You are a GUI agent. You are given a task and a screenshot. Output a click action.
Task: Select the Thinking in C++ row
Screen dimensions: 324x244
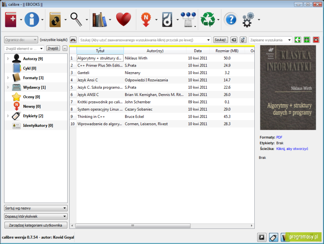click(x=162, y=117)
